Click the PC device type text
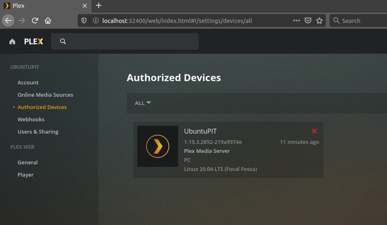The width and height of the screenshot is (387, 225). (x=187, y=160)
